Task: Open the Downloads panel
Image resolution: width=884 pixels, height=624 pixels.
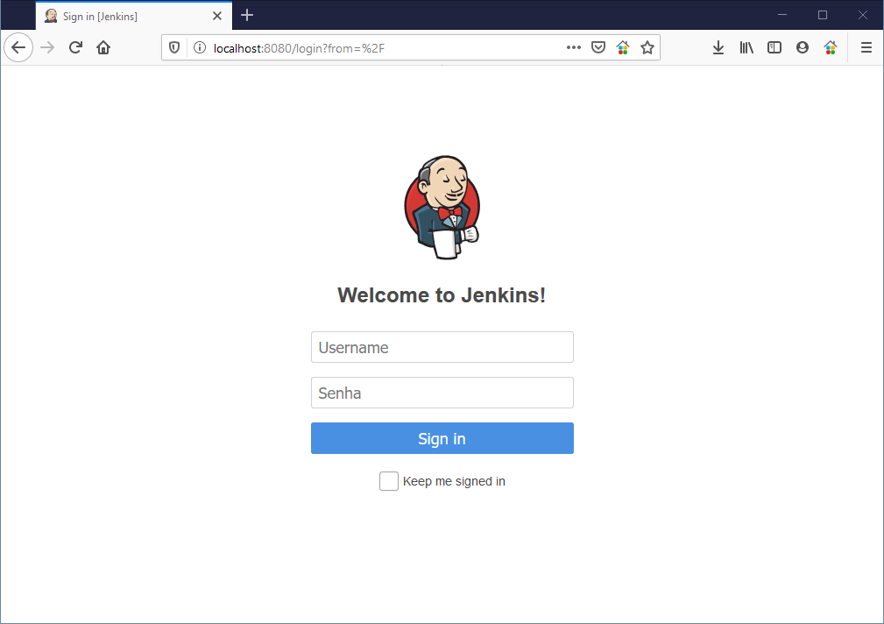Action: pos(718,47)
